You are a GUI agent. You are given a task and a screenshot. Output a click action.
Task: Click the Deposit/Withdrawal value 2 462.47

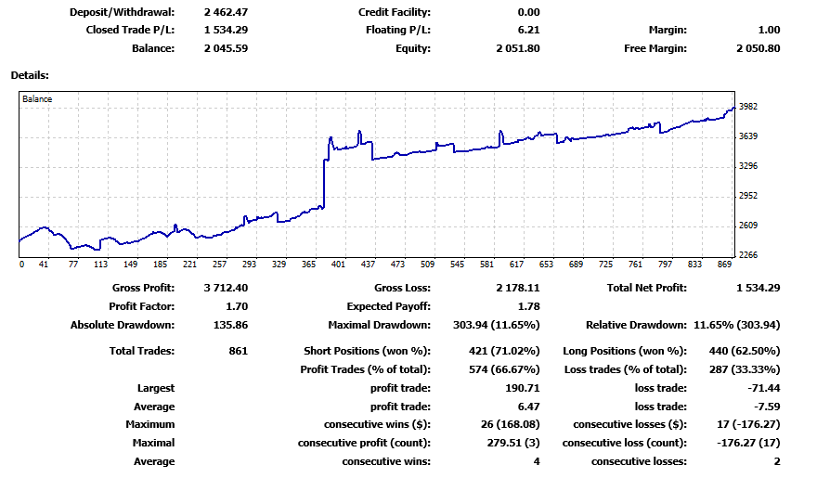click(x=226, y=12)
